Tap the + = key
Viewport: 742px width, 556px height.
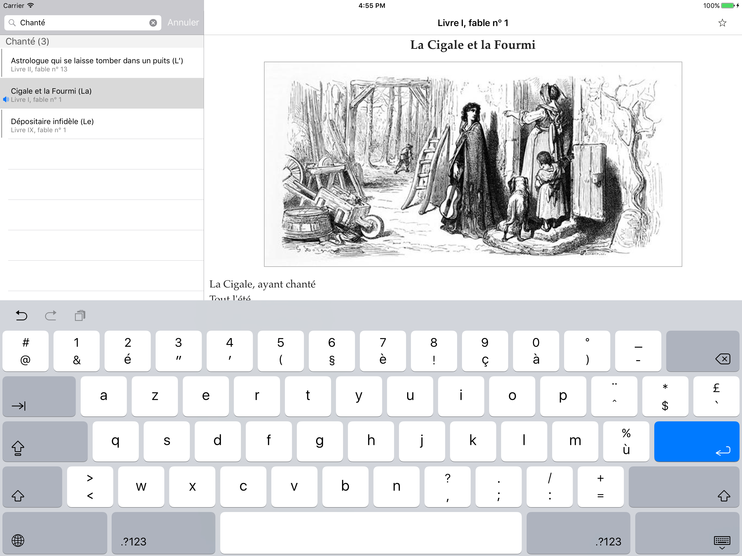click(x=601, y=486)
